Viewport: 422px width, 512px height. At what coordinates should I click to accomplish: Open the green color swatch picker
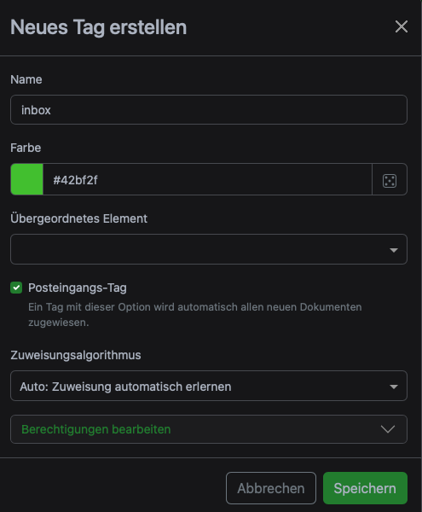26,179
